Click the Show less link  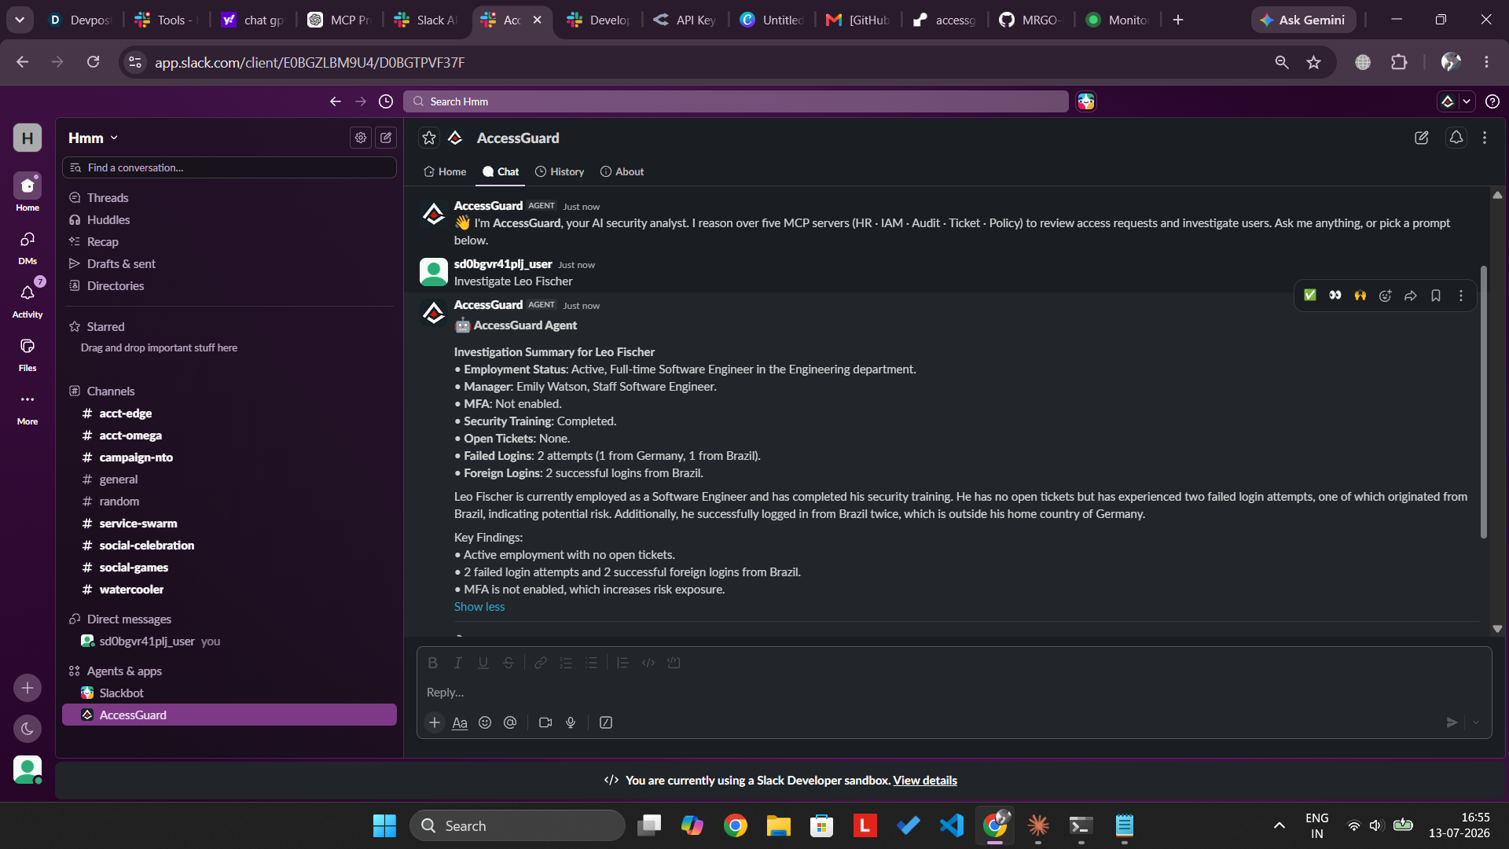click(479, 606)
